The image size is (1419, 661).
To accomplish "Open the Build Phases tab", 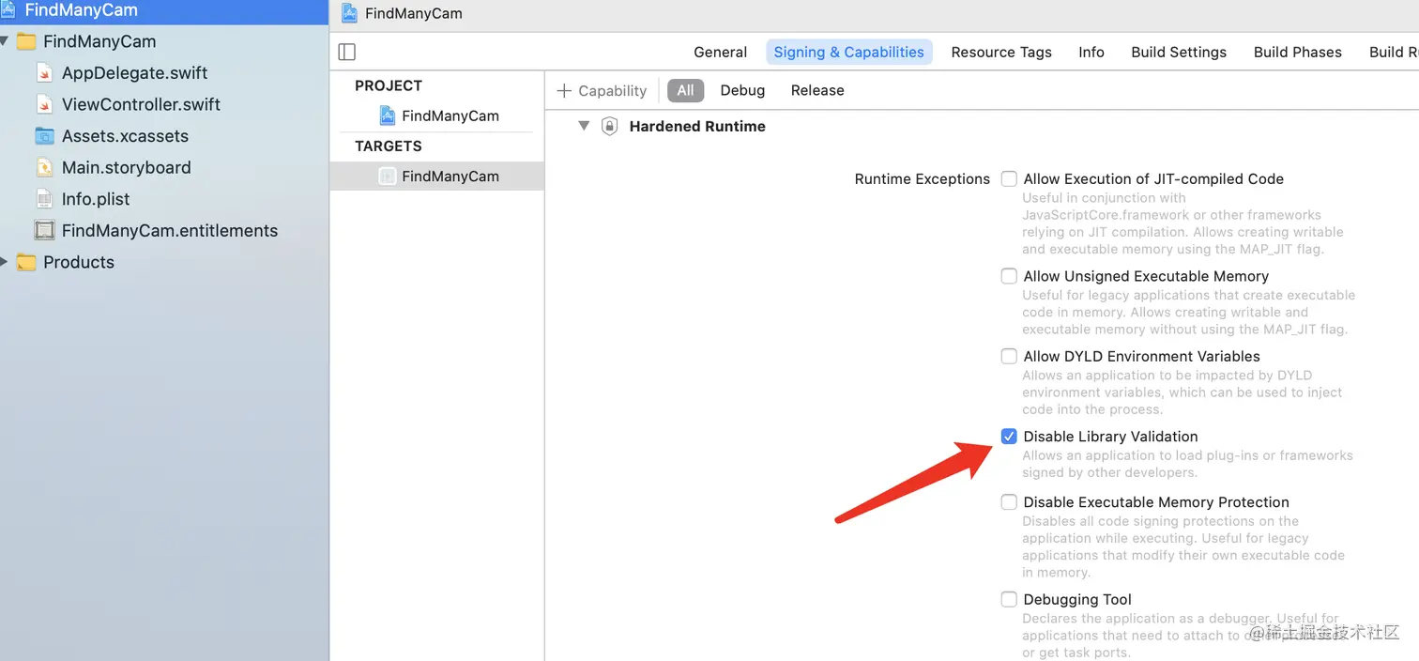I will [1298, 52].
